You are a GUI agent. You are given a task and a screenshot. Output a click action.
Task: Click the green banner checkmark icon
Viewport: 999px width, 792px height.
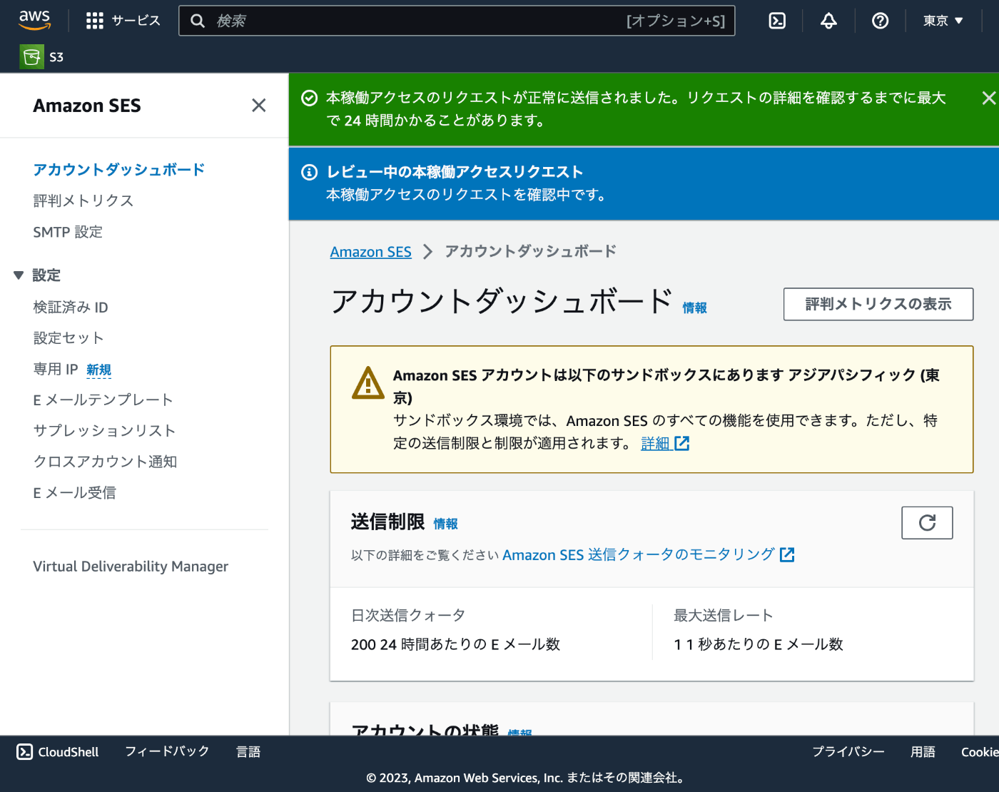[309, 98]
